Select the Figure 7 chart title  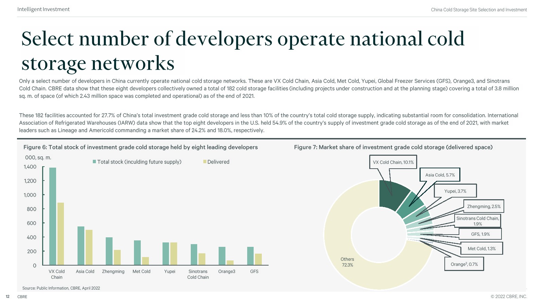pos(393,147)
